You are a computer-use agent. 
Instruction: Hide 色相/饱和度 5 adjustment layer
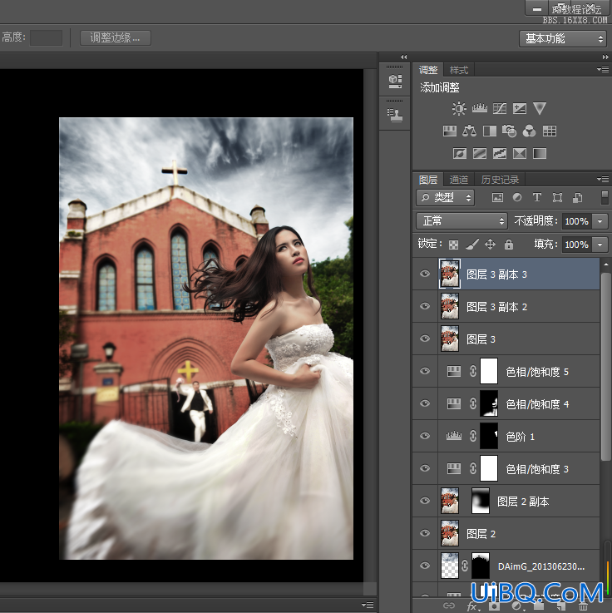pos(425,371)
